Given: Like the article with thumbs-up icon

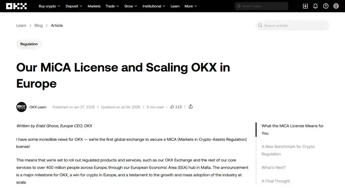Looking at the screenshot, I should tap(172, 107).
